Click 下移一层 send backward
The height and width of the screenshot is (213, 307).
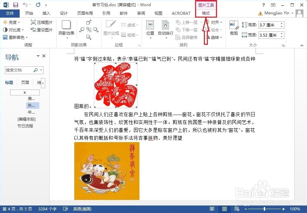point(187,30)
